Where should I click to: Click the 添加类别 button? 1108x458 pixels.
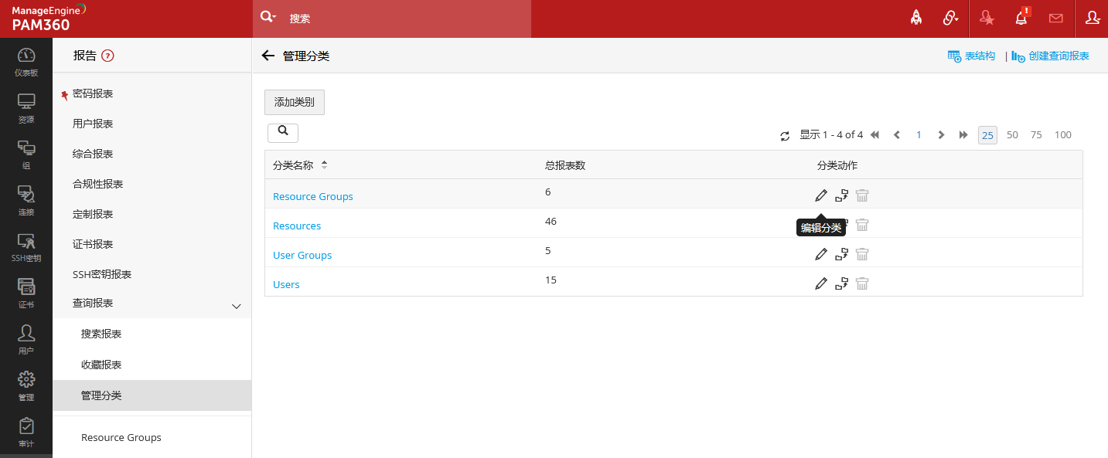pos(295,102)
